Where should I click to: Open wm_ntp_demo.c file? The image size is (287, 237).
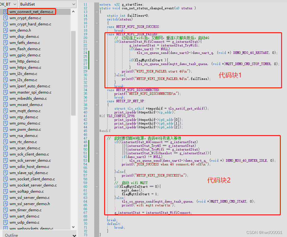click(x=24, y=117)
